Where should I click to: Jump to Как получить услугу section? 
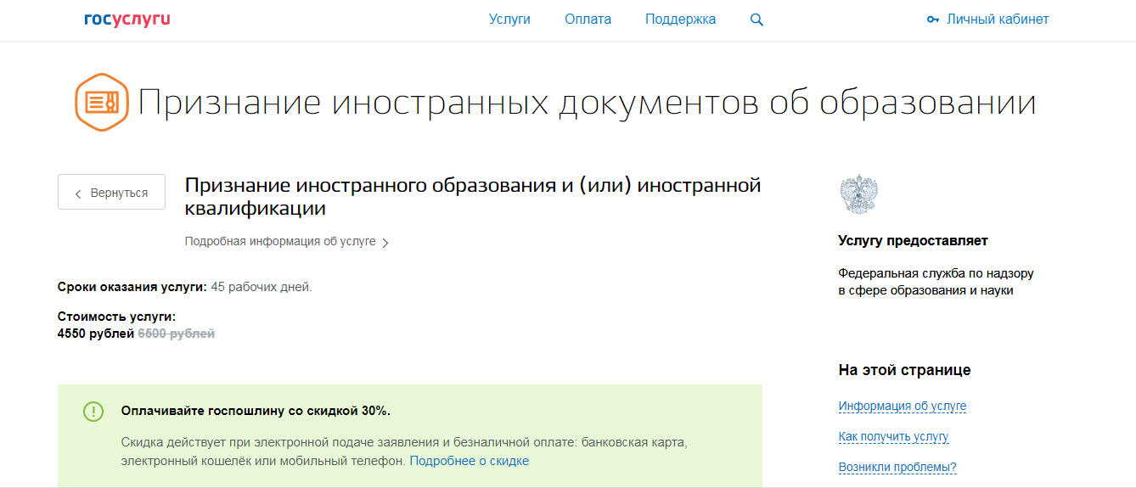(x=893, y=436)
